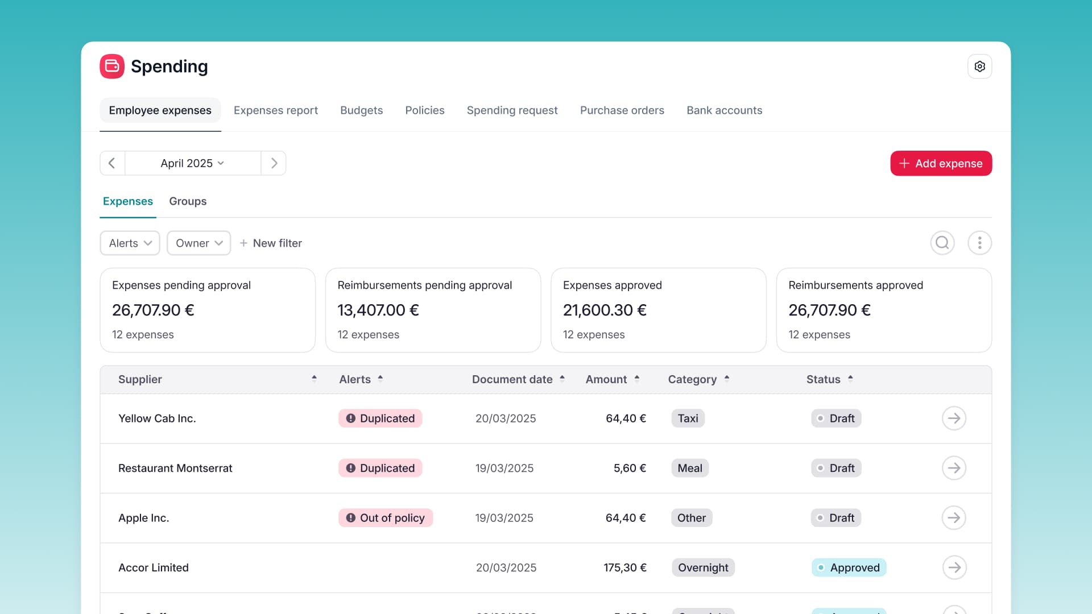This screenshot has width=1092, height=614.
Task: Go to previous month with the left chevron
Action: 112,163
